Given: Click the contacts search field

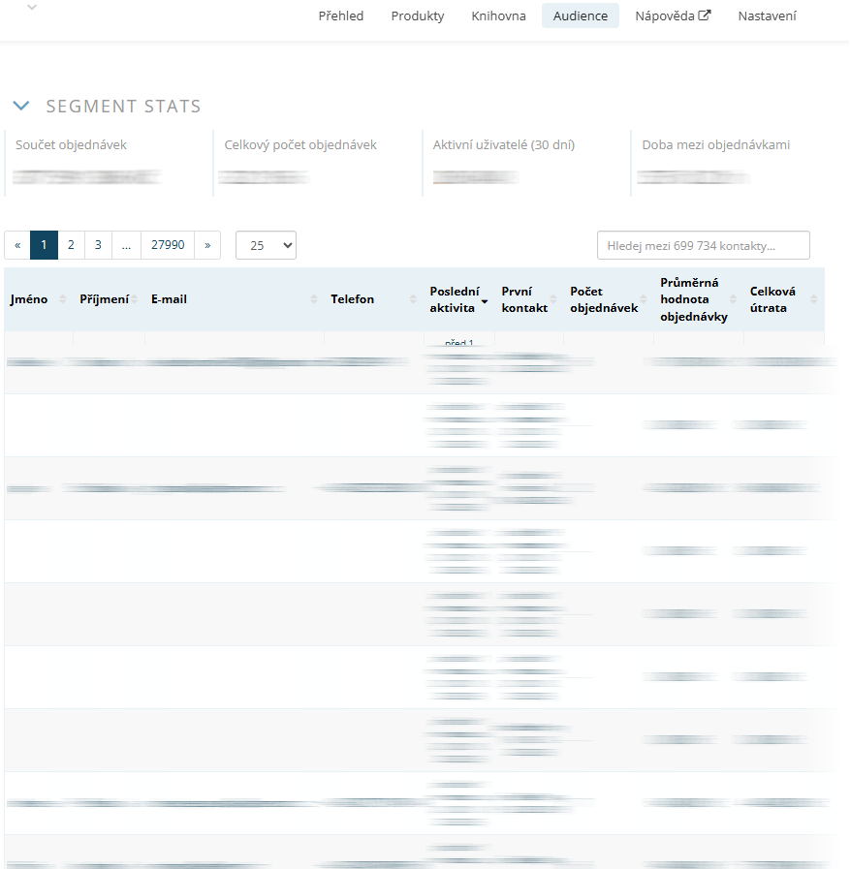Looking at the screenshot, I should 703,245.
